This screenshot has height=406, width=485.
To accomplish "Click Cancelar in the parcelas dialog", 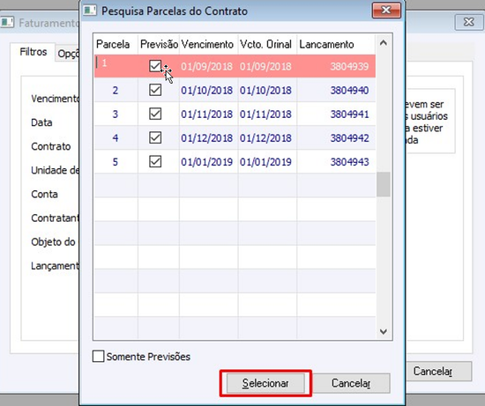I will (x=351, y=383).
